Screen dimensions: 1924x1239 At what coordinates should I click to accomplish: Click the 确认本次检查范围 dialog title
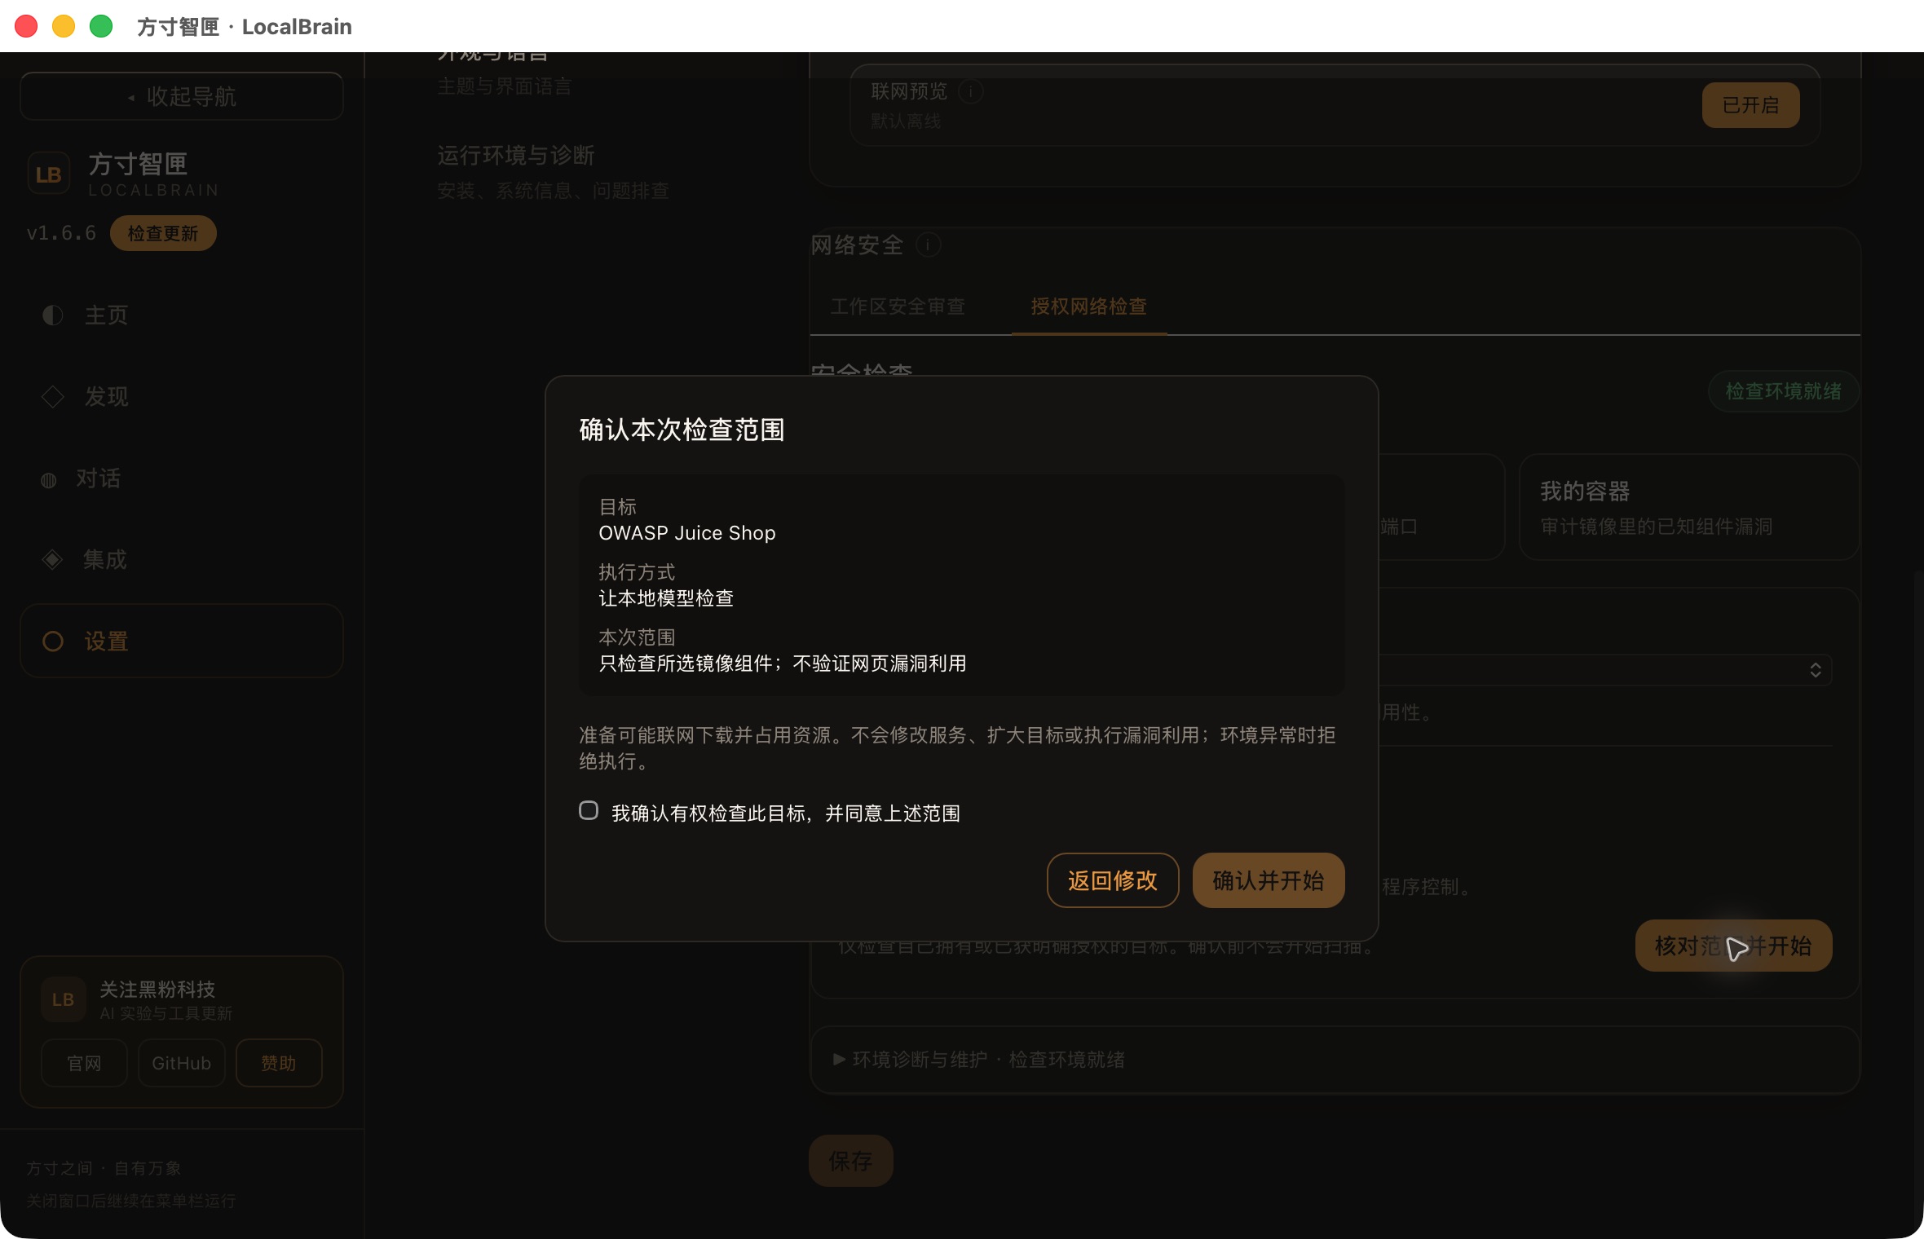pyautogui.click(x=682, y=430)
